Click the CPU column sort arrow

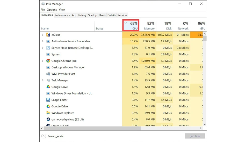[x=126, y=23]
